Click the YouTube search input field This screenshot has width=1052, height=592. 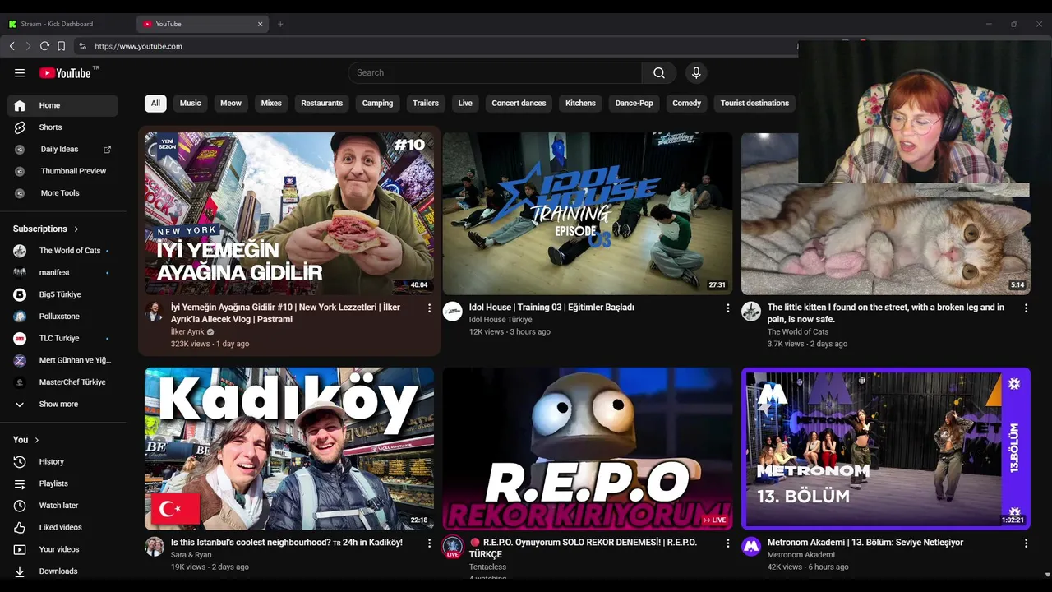click(496, 73)
